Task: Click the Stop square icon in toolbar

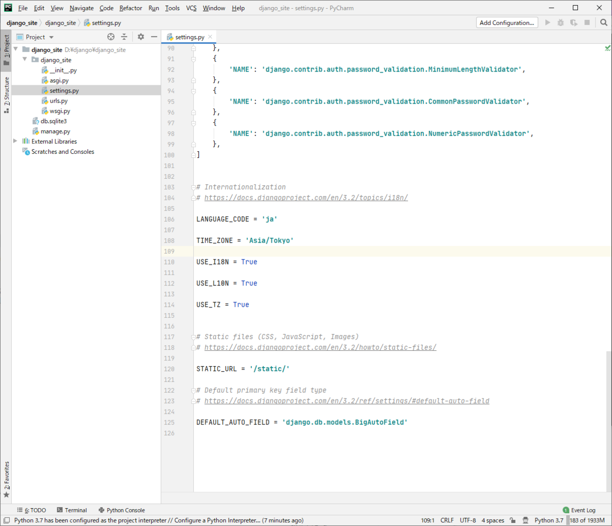Action: coord(587,22)
